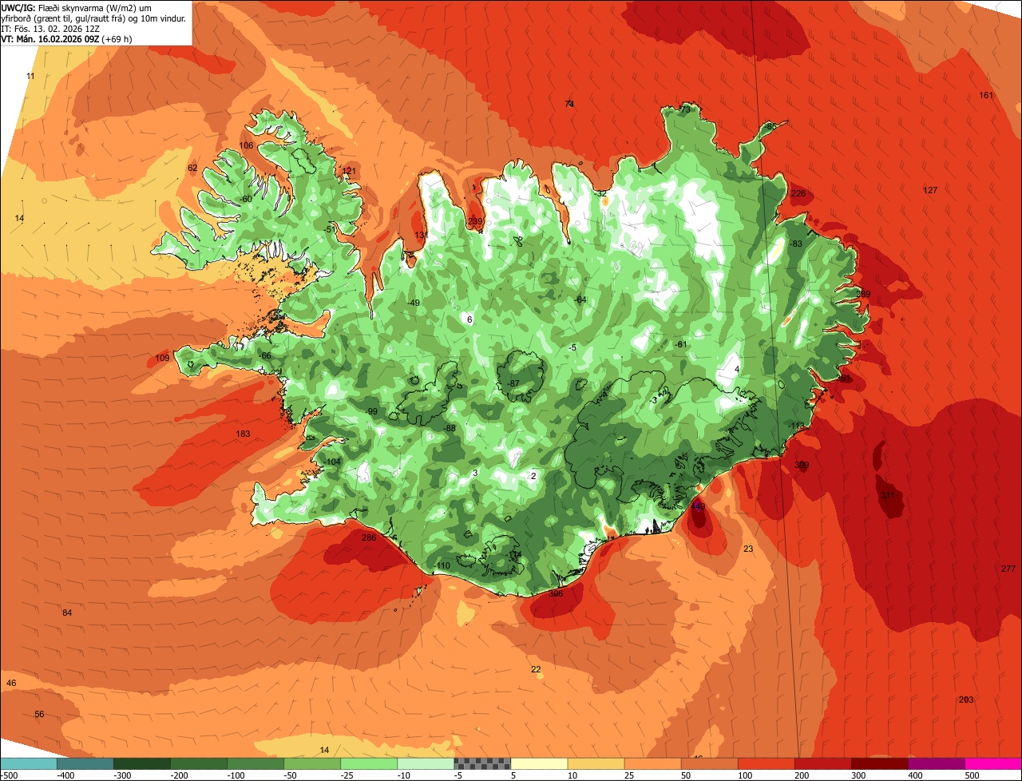Viewport: 1022px width, 781px height.
Task: Click the yellow 10 to 25 legend swatch
Action: pos(596,763)
